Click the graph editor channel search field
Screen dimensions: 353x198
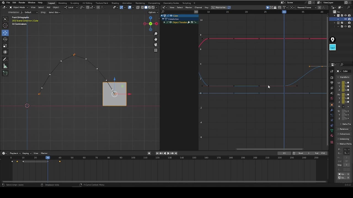[178, 12]
